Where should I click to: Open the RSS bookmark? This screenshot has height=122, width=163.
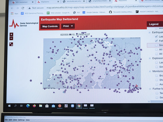tap(76, 13)
